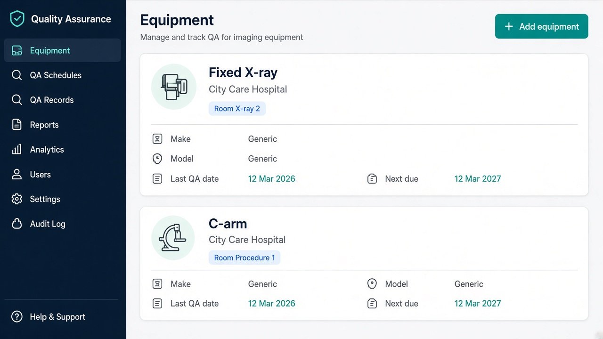Viewport: 603px width, 339px height.
Task: Click the QA Schedules magnifier icon
Action: [17, 75]
